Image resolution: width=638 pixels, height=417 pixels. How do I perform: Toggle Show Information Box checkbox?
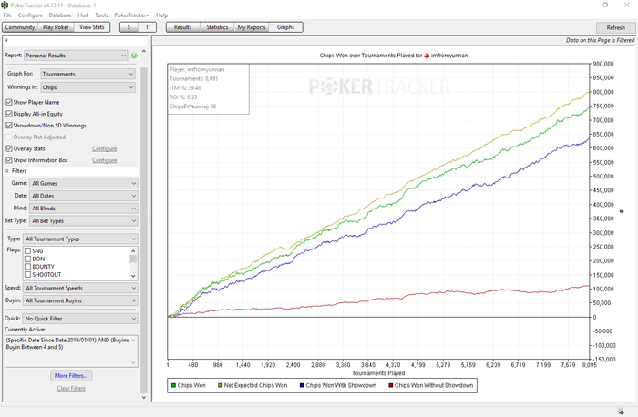point(9,160)
